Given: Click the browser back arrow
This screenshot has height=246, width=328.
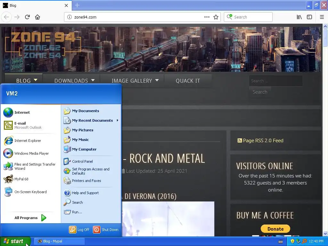Looking at the screenshot, I should click(x=6, y=17).
